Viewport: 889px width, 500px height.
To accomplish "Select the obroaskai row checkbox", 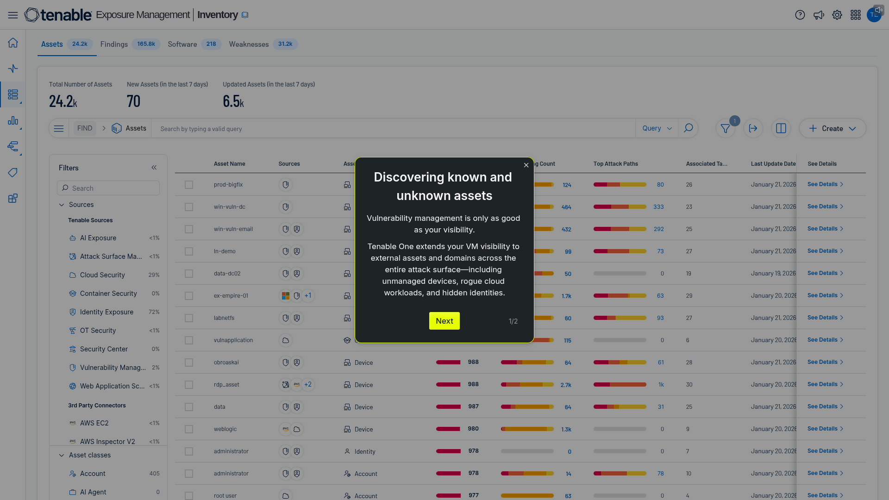I will (189, 362).
